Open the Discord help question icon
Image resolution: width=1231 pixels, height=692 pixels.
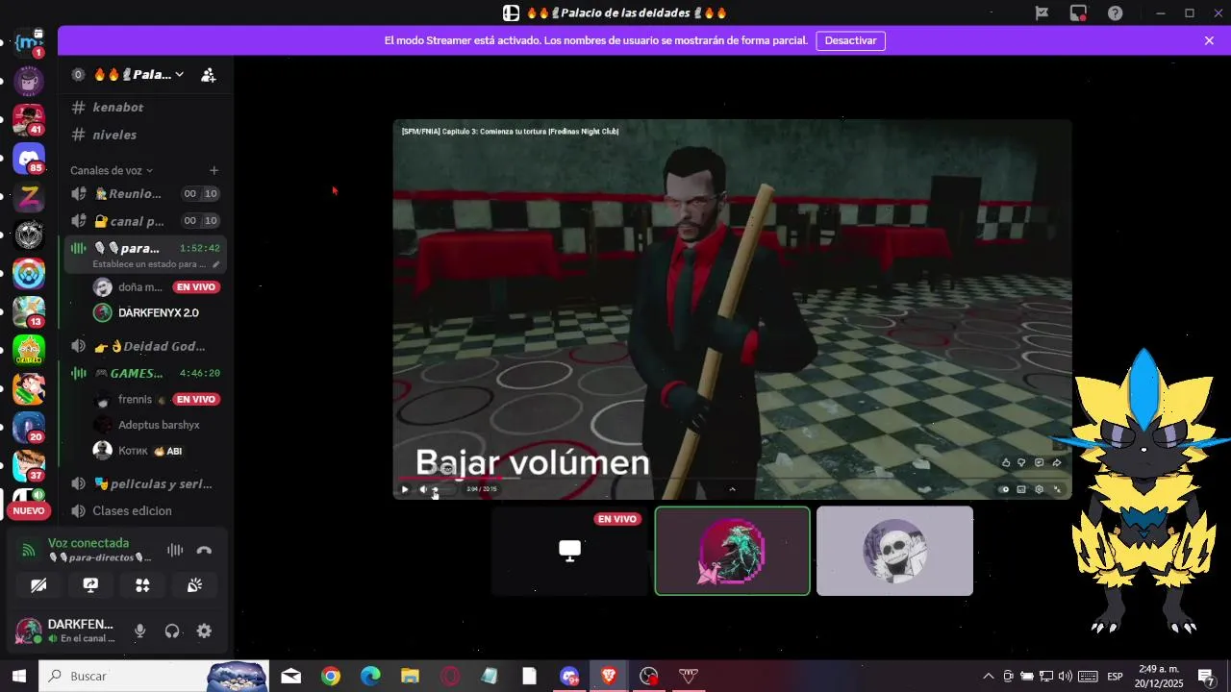click(x=1115, y=12)
